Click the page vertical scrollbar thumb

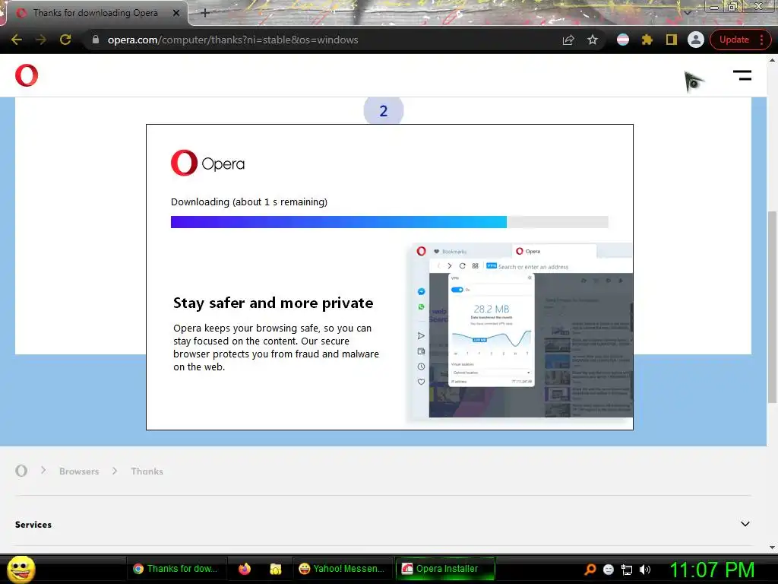[x=772, y=307]
